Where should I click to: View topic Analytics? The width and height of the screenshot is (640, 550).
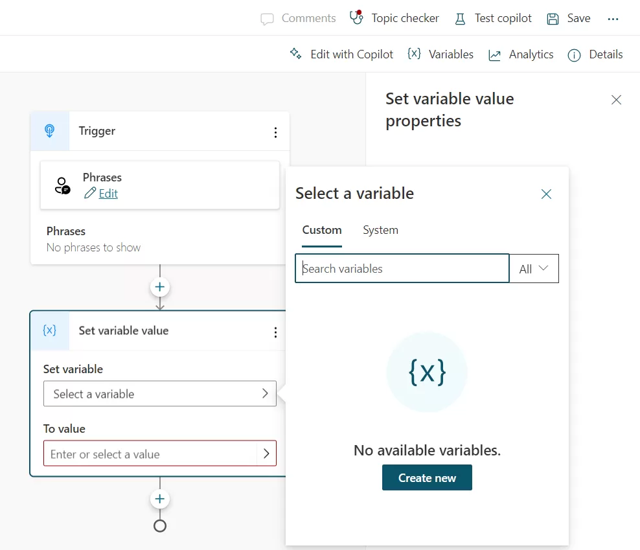point(521,54)
